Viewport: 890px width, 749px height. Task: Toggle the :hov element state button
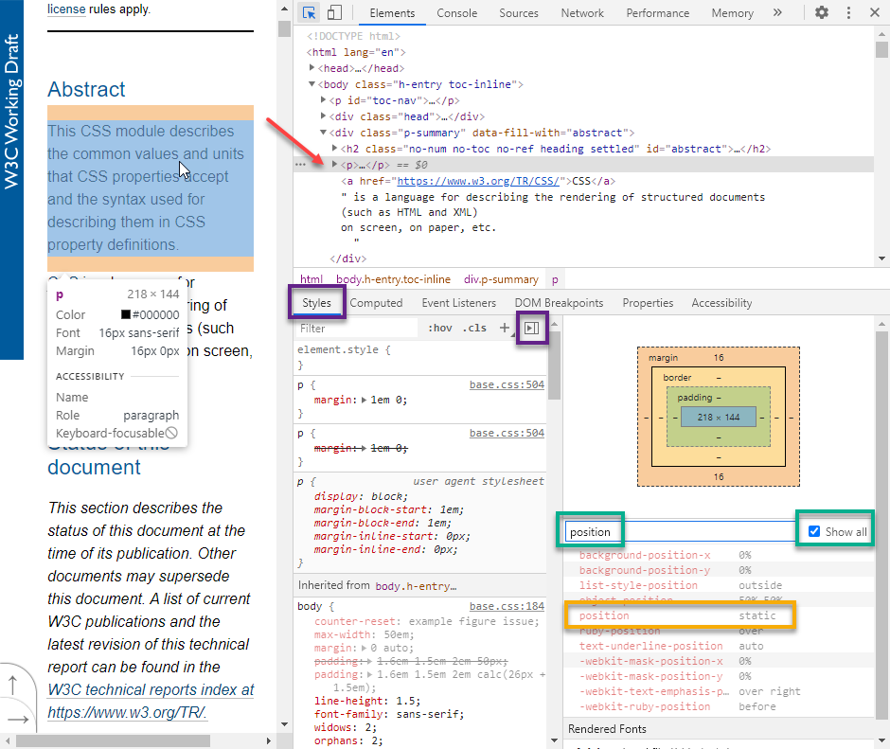click(440, 328)
